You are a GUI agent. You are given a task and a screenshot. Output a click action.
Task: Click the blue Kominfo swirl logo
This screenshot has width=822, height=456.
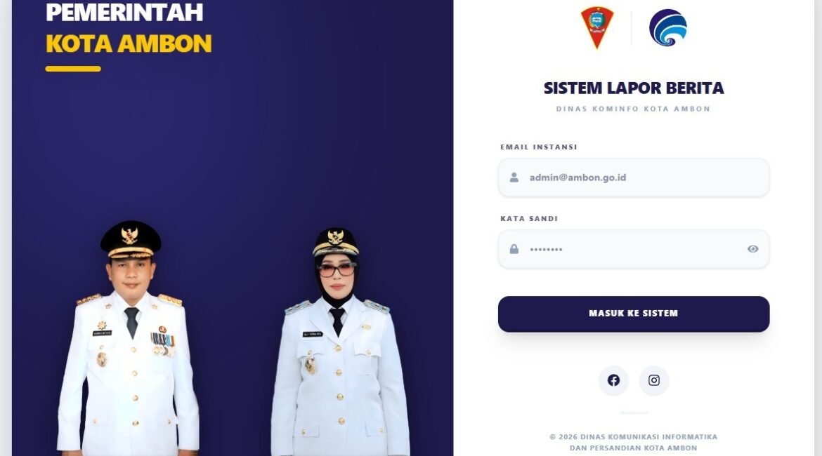(668, 28)
